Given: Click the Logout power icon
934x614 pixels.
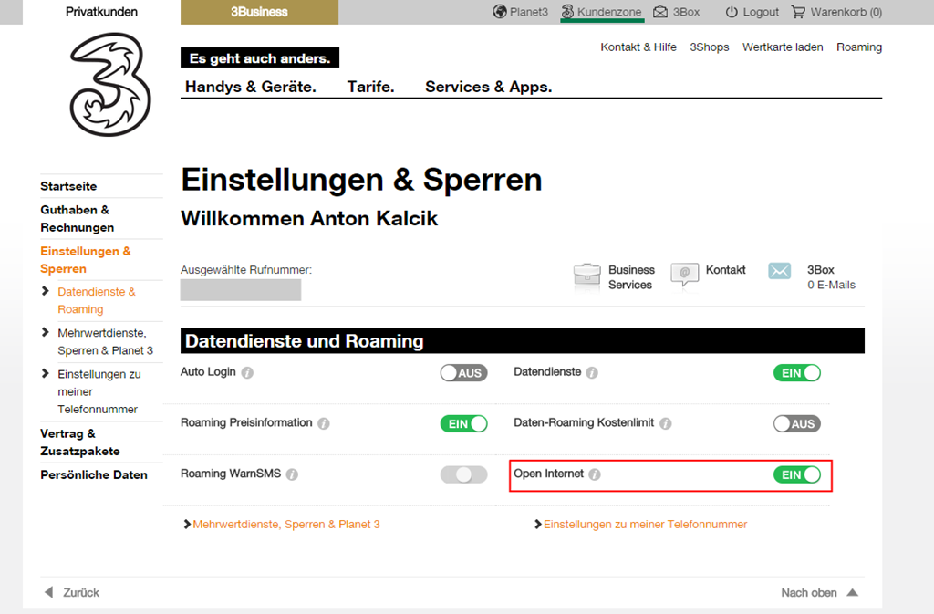Looking at the screenshot, I should 732,12.
